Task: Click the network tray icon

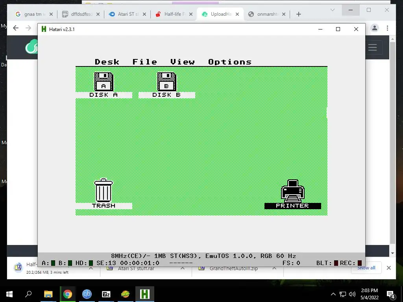Action: click(343, 294)
